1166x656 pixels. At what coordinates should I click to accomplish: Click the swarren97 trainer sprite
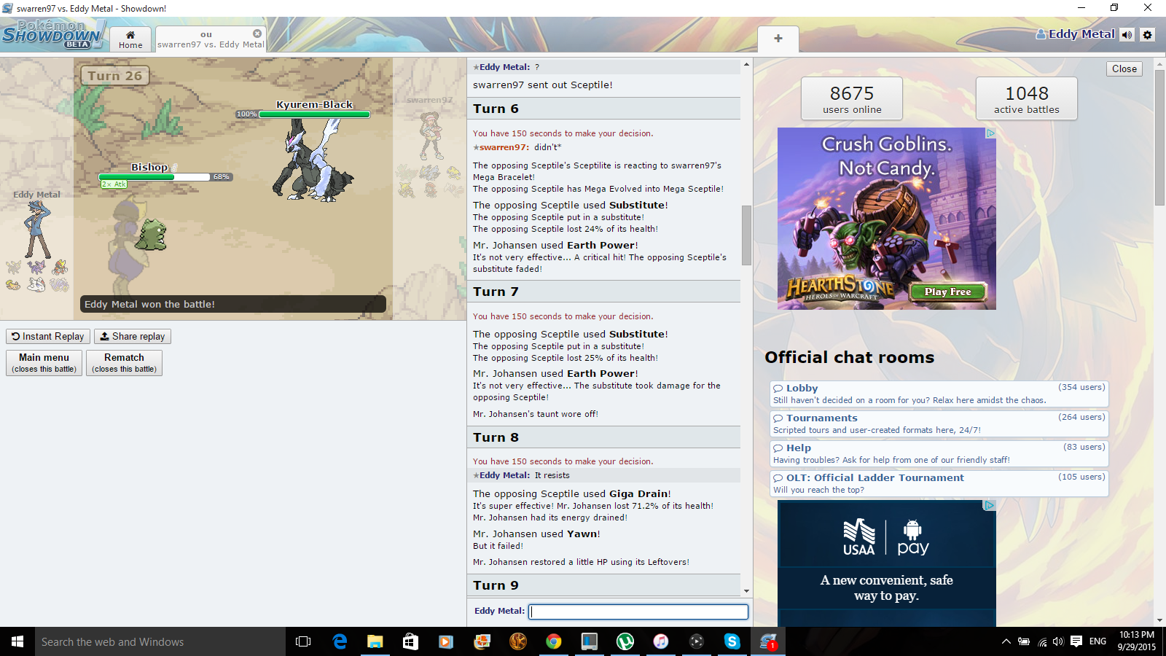click(x=431, y=135)
